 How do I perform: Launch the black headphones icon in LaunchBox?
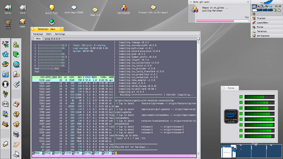tap(5, 84)
